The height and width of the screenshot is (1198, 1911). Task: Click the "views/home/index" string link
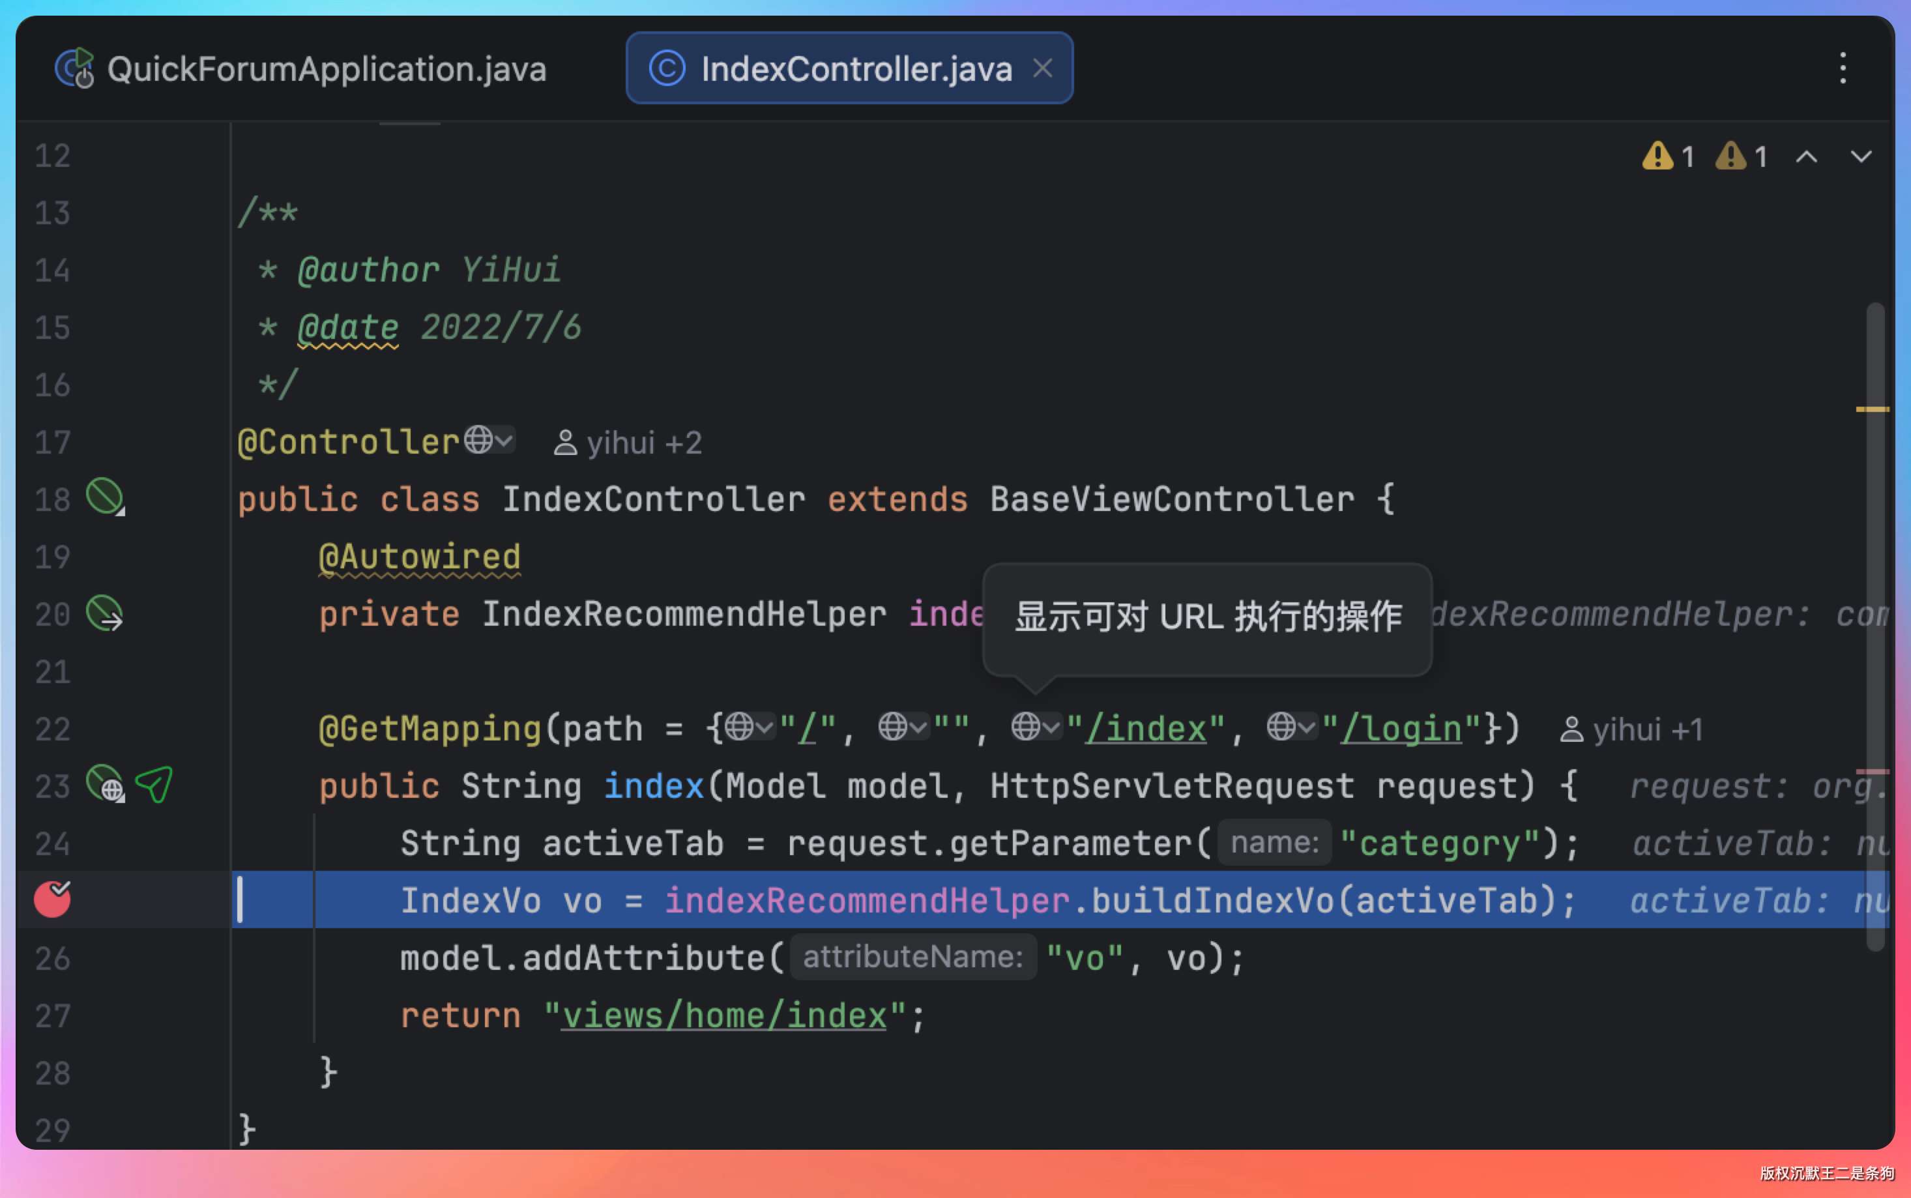(x=723, y=1015)
